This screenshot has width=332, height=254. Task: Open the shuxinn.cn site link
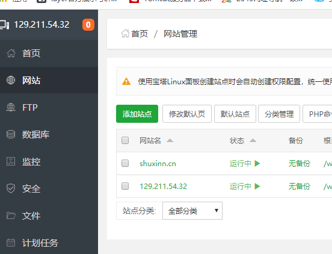158,164
